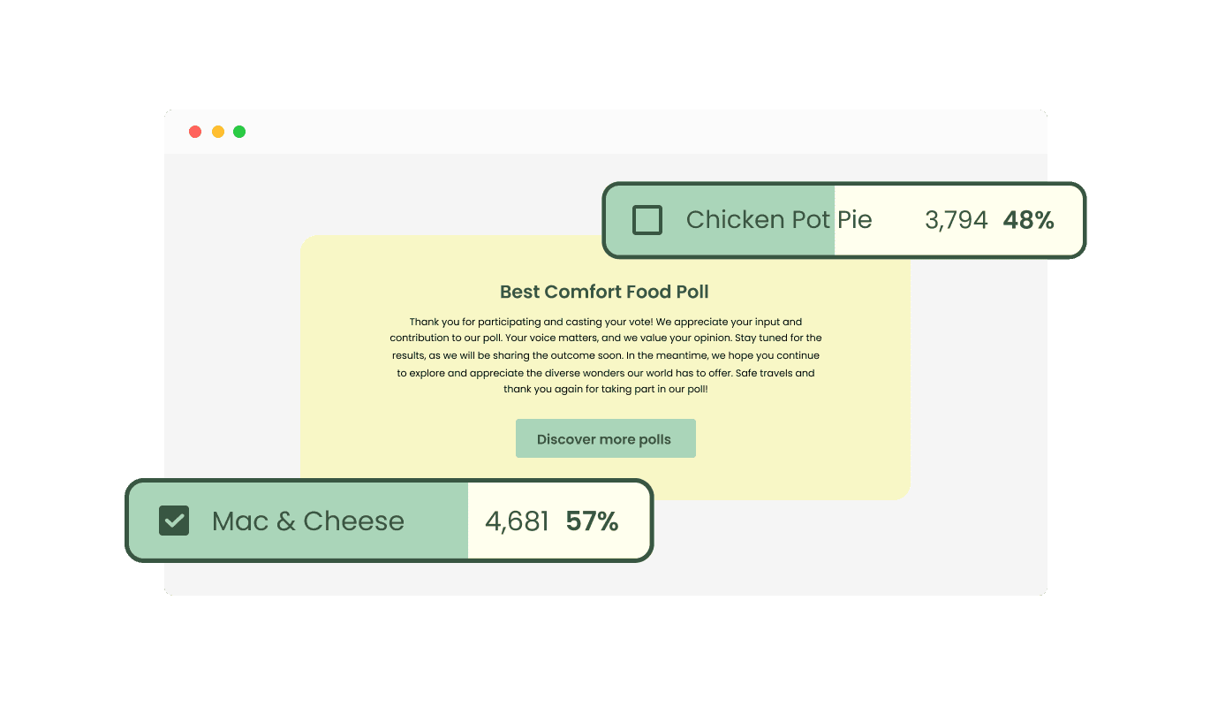Click the yellow minimize circle icon

(x=217, y=132)
